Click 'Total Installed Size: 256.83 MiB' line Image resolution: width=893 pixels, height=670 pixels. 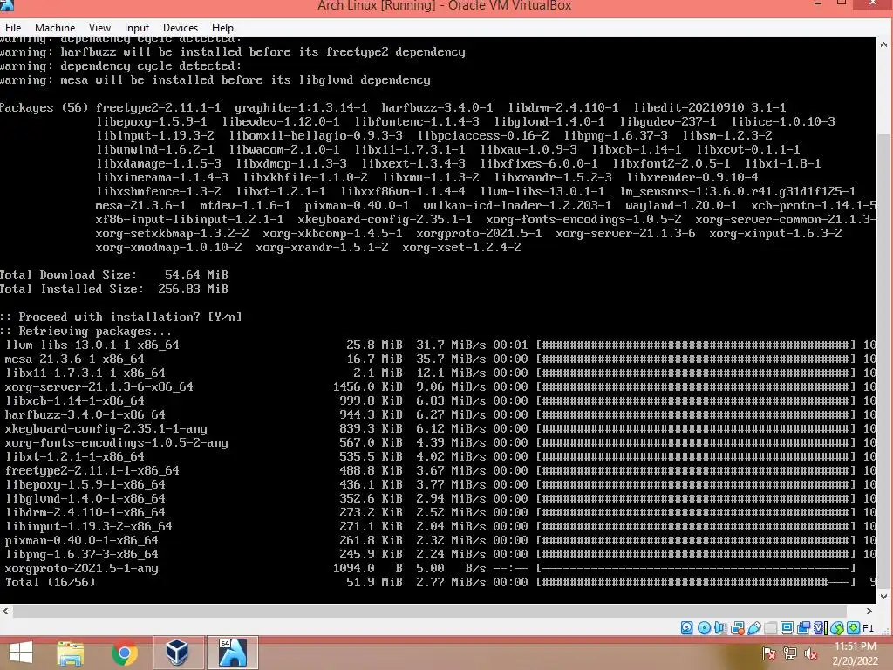[114, 289]
